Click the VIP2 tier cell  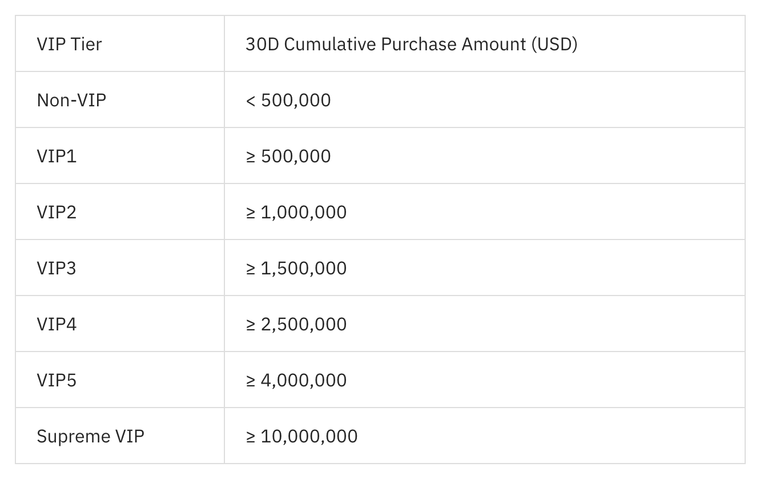pyautogui.click(x=120, y=212)
